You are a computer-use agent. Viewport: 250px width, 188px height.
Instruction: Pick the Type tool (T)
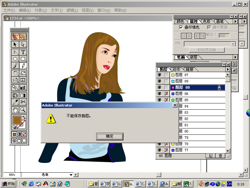point(23,52)
